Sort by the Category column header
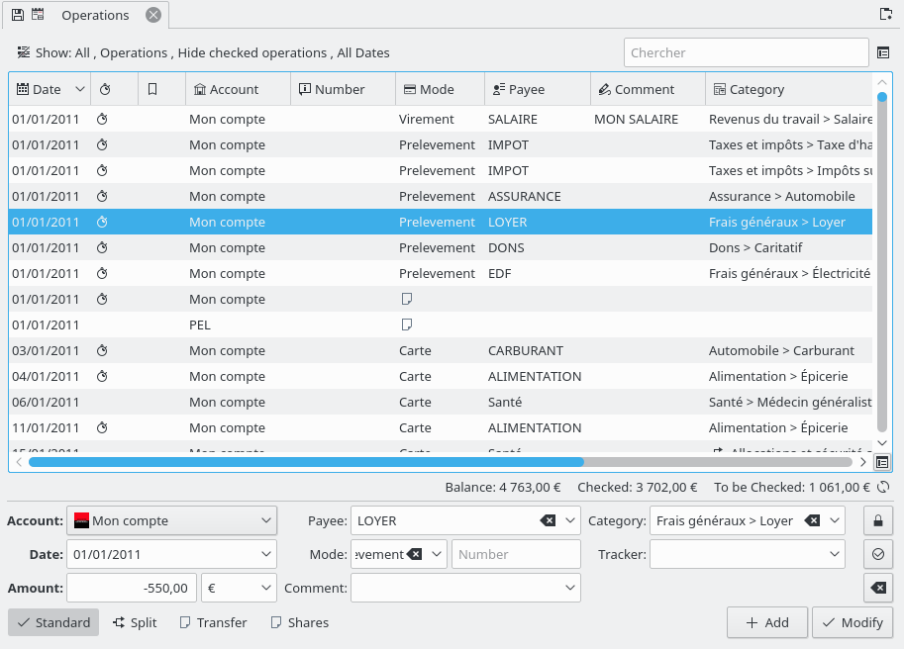Viewport: 904px width, 649px height. point(788,89)
